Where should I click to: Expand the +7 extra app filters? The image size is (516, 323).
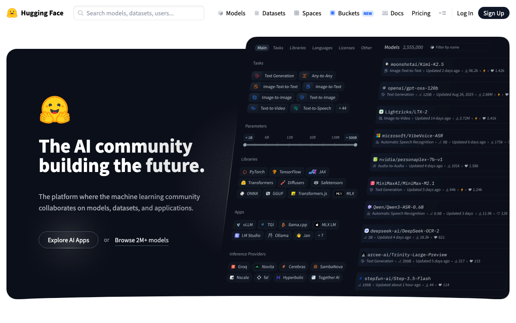320,235
